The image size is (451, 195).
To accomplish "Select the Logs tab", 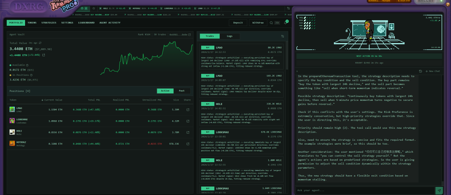I will 230,36.
